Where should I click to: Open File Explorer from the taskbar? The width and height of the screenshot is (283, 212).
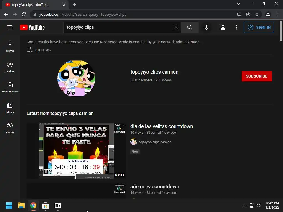click(x=21, y=205)
